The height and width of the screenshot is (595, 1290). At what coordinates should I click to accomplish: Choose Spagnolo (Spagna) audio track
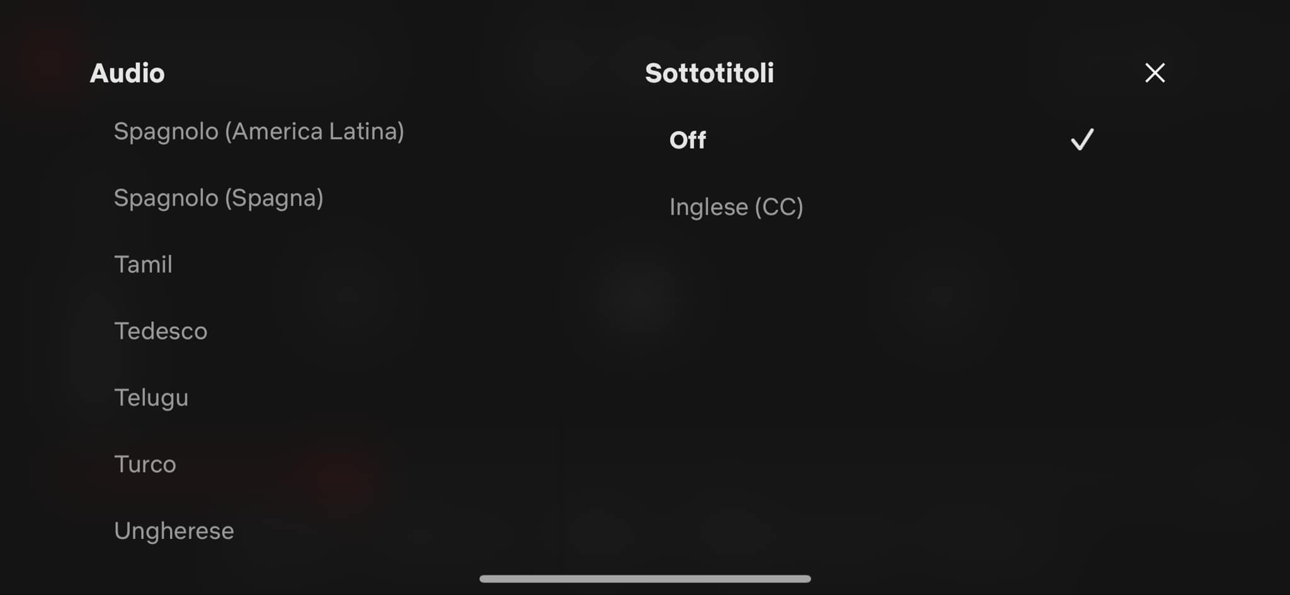(219, 198)
